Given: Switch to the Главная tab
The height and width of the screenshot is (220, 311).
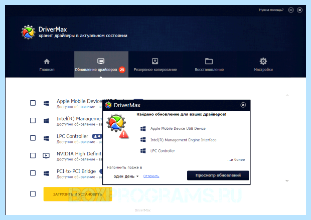Looking at the screenshot, I should 47,65.
